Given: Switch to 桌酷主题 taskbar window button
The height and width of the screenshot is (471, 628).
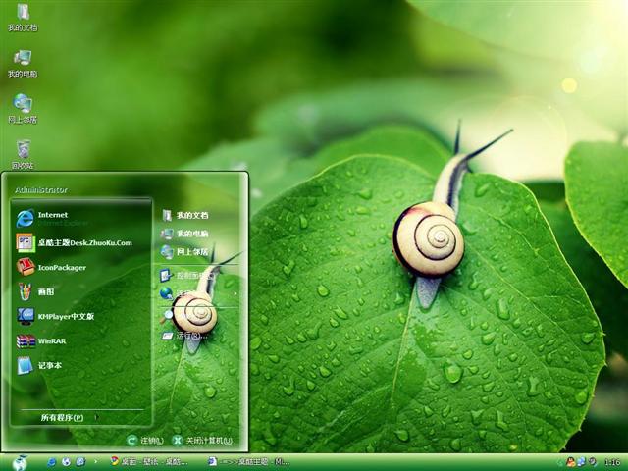Looking at the screenshot, I should [250, 461].
